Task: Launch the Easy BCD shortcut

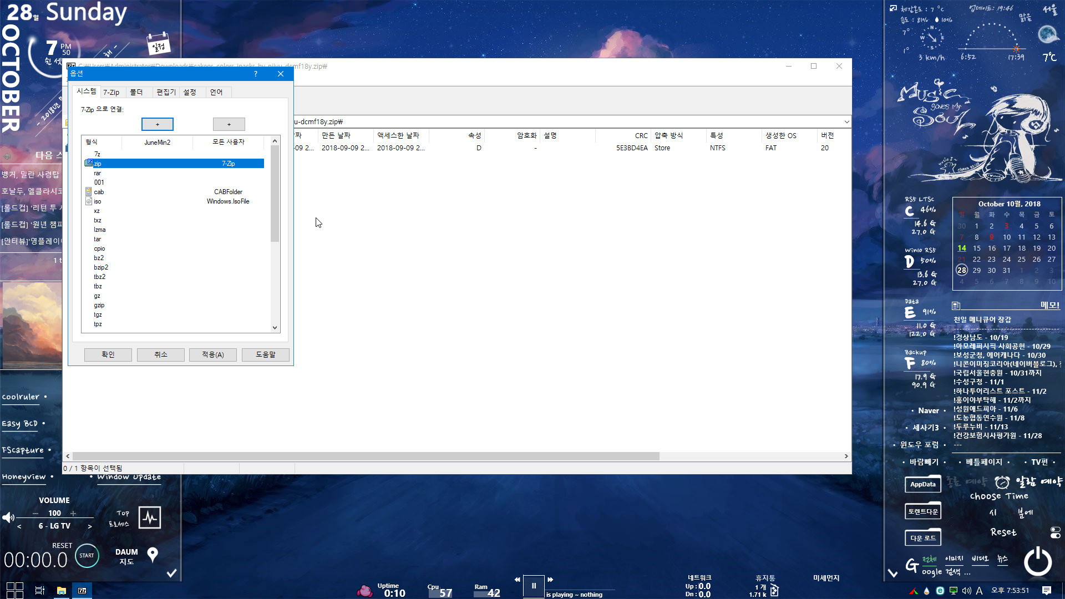Action: tap(19, 423)
